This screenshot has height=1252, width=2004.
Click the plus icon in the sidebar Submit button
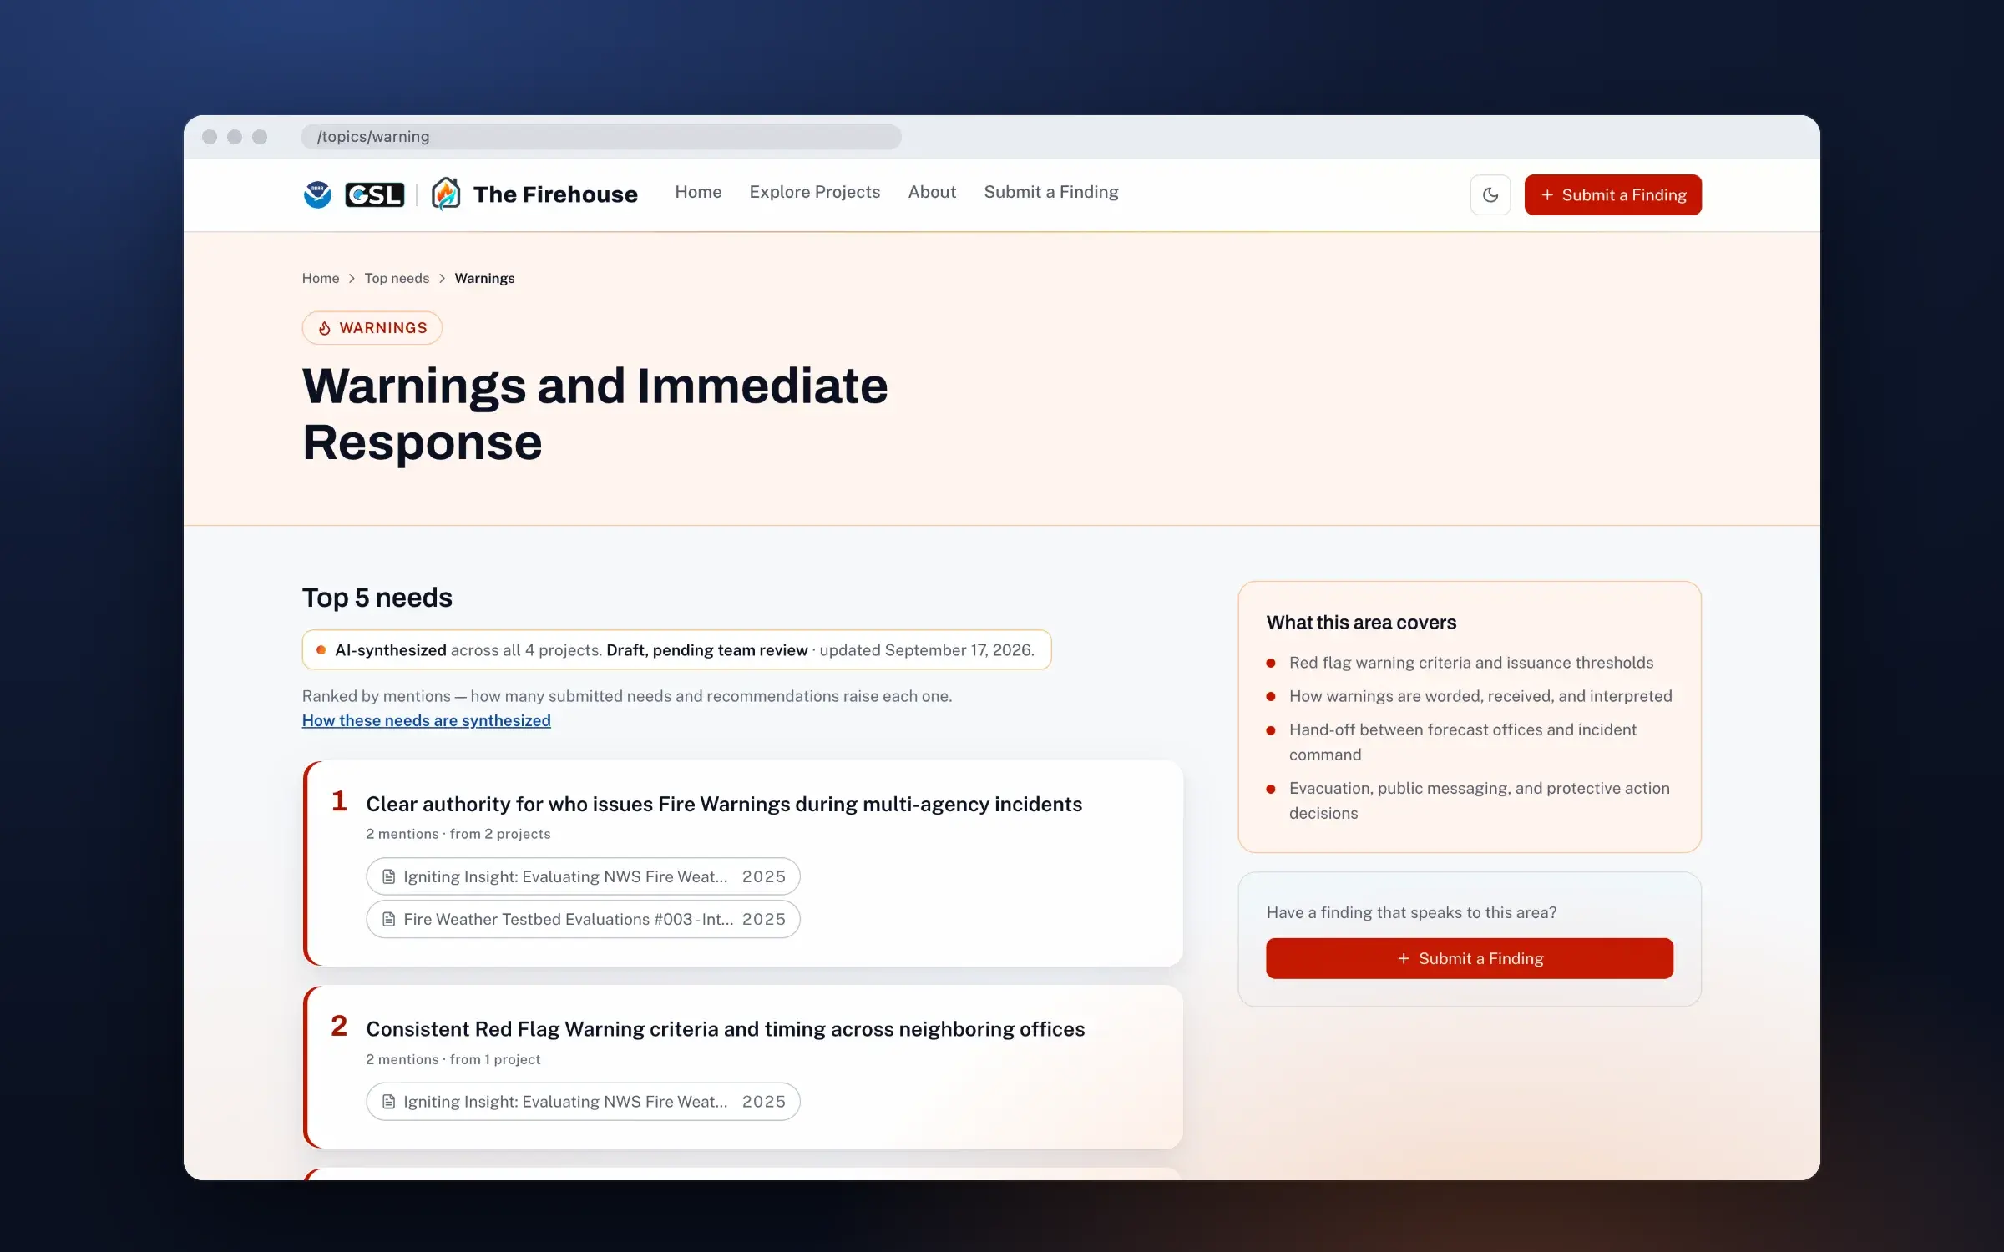coord(1404,958)
